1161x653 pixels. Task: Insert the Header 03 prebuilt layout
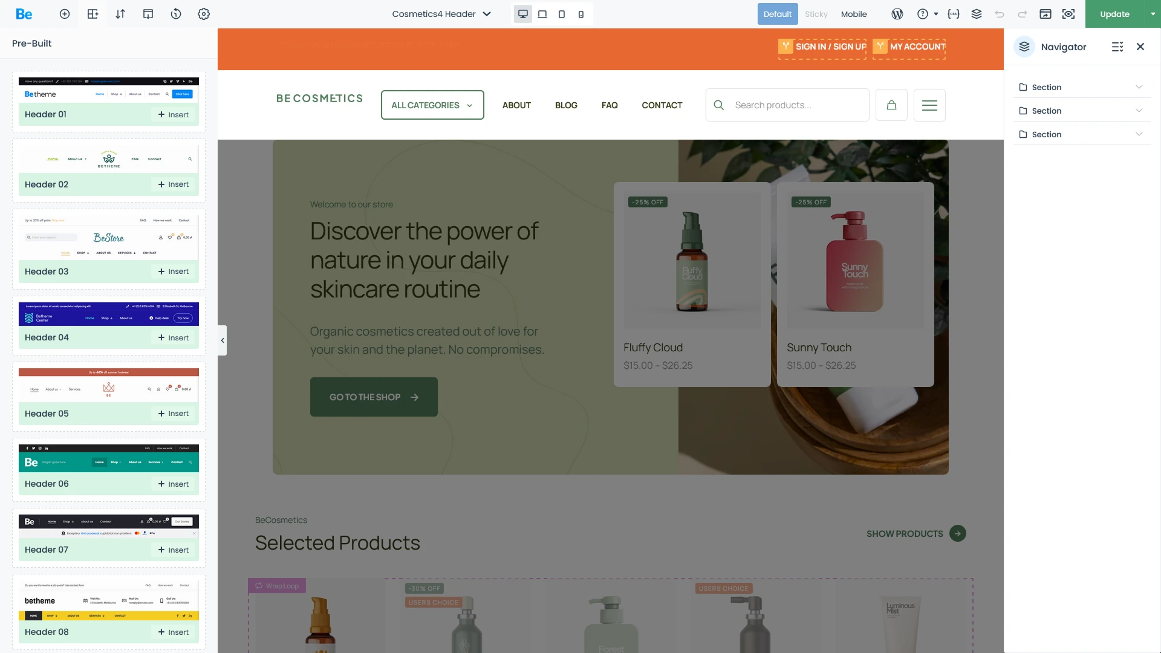pos(174,271)
